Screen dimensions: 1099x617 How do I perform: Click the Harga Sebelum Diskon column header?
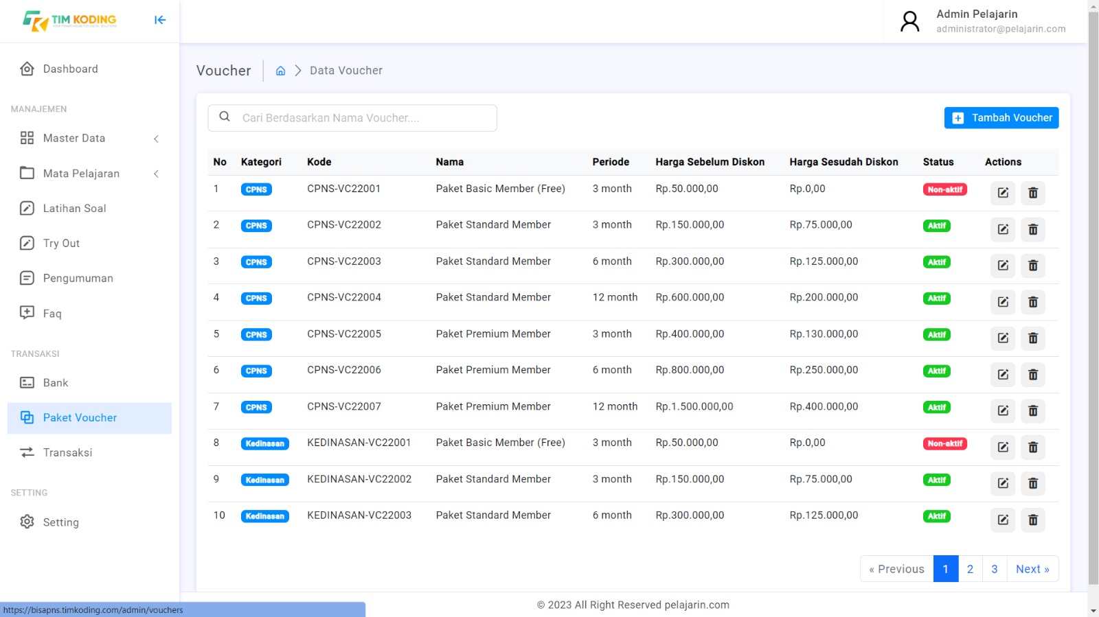[710, 162]
